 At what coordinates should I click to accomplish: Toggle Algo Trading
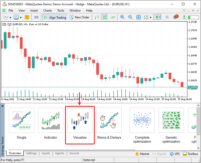pos(55,17)
